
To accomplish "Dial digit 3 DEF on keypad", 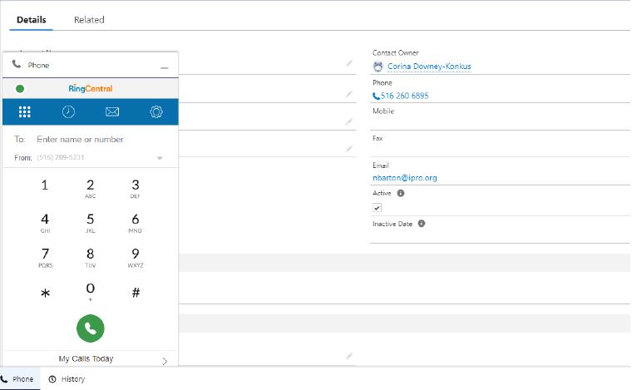I will pos(136,188).
